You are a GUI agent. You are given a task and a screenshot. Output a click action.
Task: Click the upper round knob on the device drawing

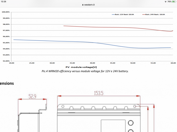[130, 122]
